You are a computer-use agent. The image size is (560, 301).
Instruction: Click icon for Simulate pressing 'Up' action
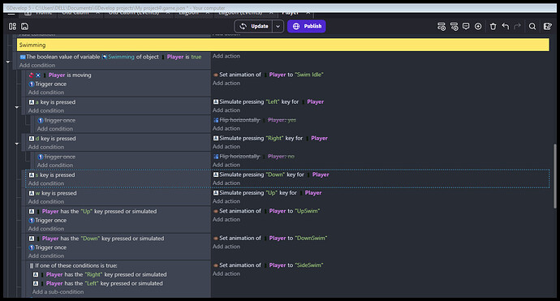click(x=216, y=193)
